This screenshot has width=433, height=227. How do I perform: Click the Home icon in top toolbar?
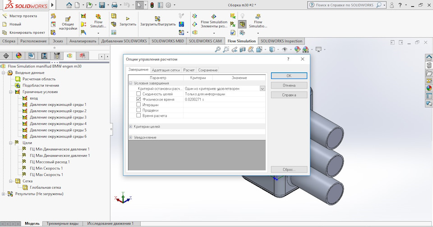(69, 5)
